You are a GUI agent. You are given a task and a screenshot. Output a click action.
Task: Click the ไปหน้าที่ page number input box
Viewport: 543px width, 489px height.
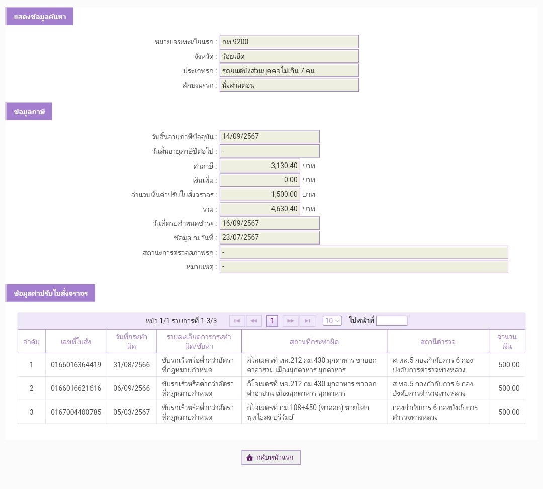click(x=391, y=321)
